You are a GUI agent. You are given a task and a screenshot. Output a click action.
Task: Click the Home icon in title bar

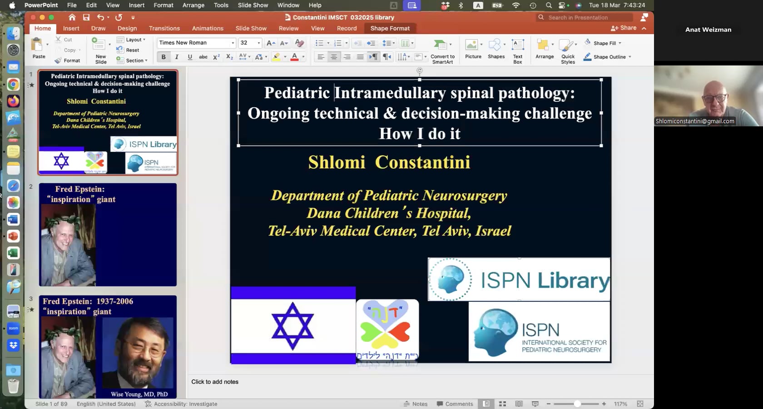(x=72, y=17)
